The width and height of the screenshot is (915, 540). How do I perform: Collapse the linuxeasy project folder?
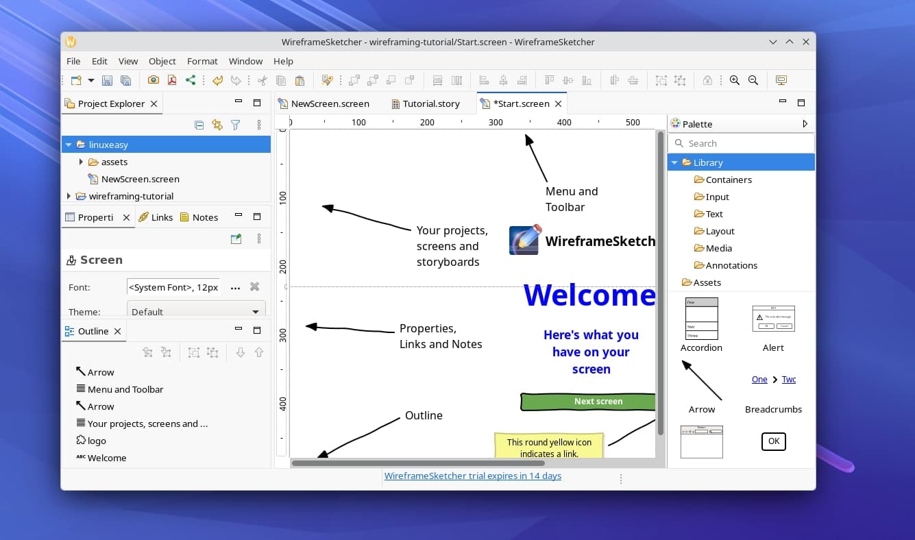68,145
